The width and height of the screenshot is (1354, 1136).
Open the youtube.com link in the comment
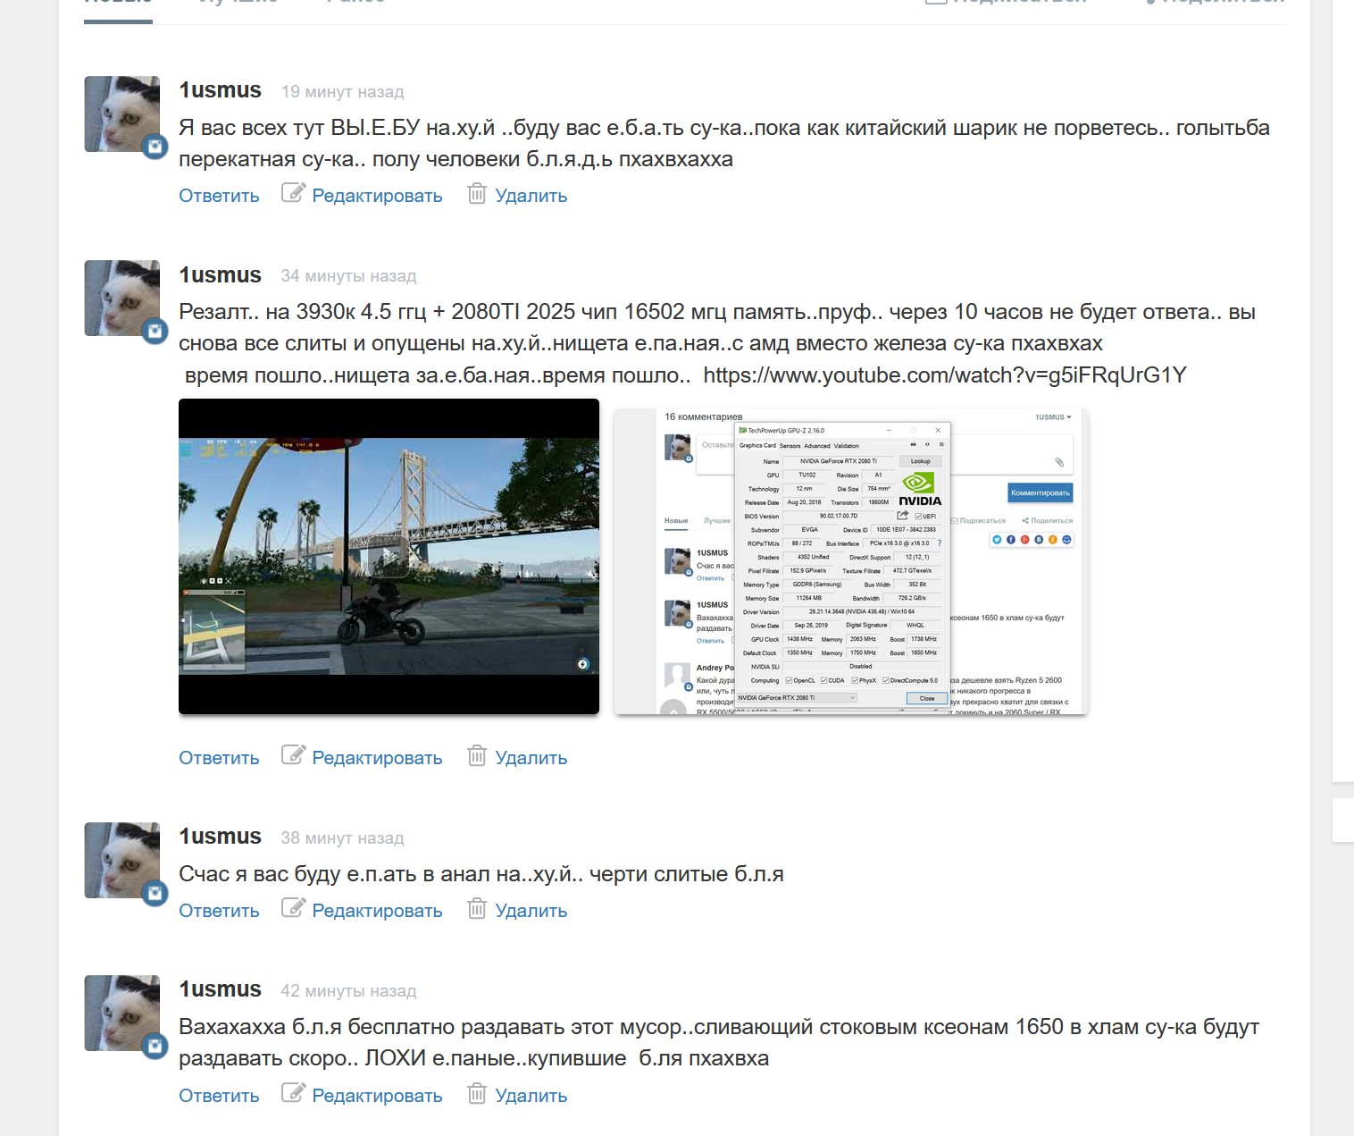point(944,375)
